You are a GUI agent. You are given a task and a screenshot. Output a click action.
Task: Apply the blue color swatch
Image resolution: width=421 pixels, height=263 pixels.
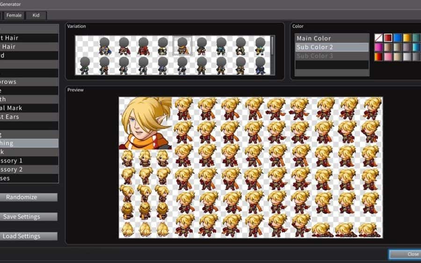coord(398,38)
